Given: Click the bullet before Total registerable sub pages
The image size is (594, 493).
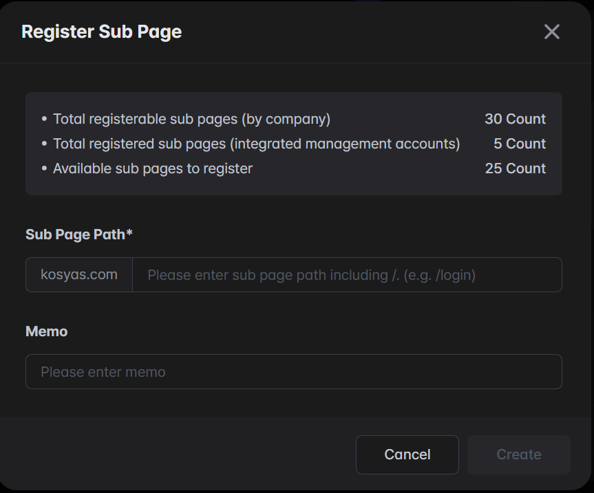Looking at the screenshot, I should click(44, 119).
